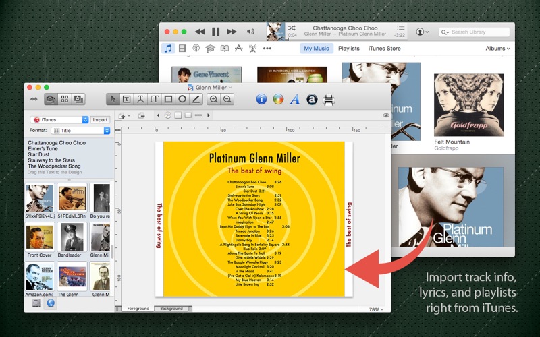
Task: Open iTunes Audiobooks icon
Action: pos(225,49)
